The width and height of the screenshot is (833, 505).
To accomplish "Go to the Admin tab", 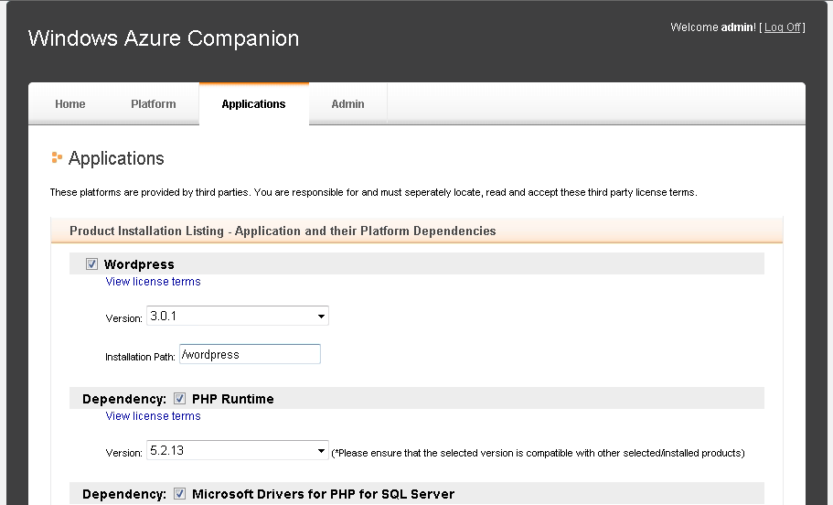I will pos(348,104).
